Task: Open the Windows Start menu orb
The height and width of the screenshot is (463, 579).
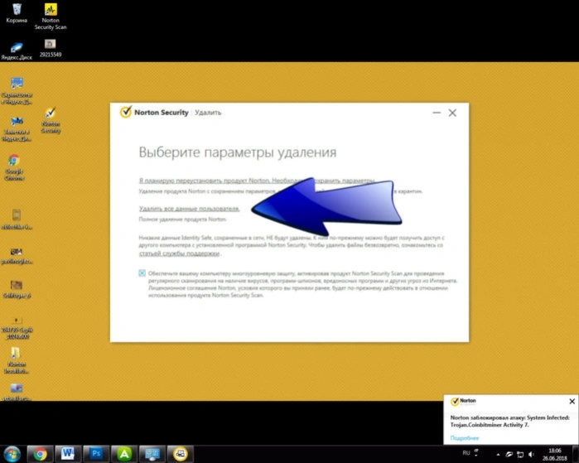Action: (12, 454)
